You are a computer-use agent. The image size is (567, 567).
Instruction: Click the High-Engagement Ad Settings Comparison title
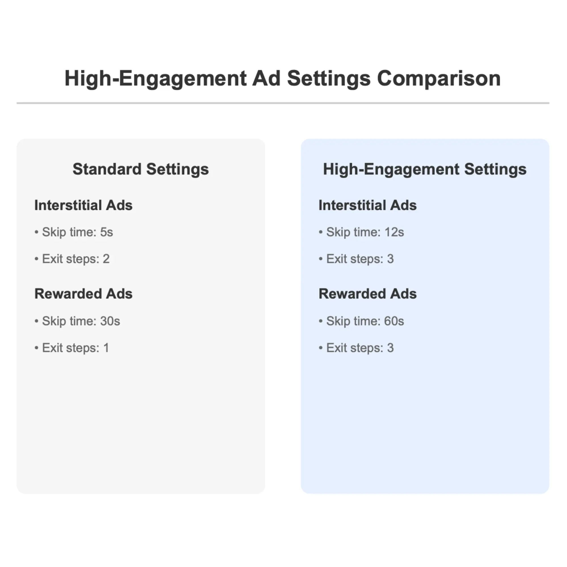283,79
